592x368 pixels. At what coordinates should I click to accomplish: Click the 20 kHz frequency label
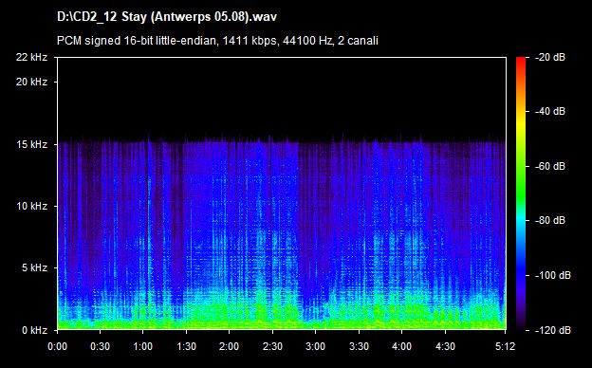coord(31,82)
